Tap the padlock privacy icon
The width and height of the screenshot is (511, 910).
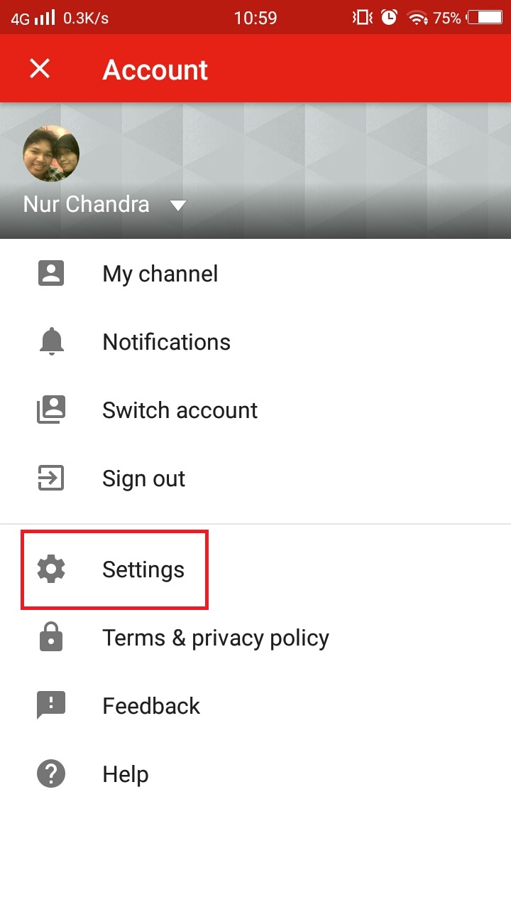tap(51, 638)
